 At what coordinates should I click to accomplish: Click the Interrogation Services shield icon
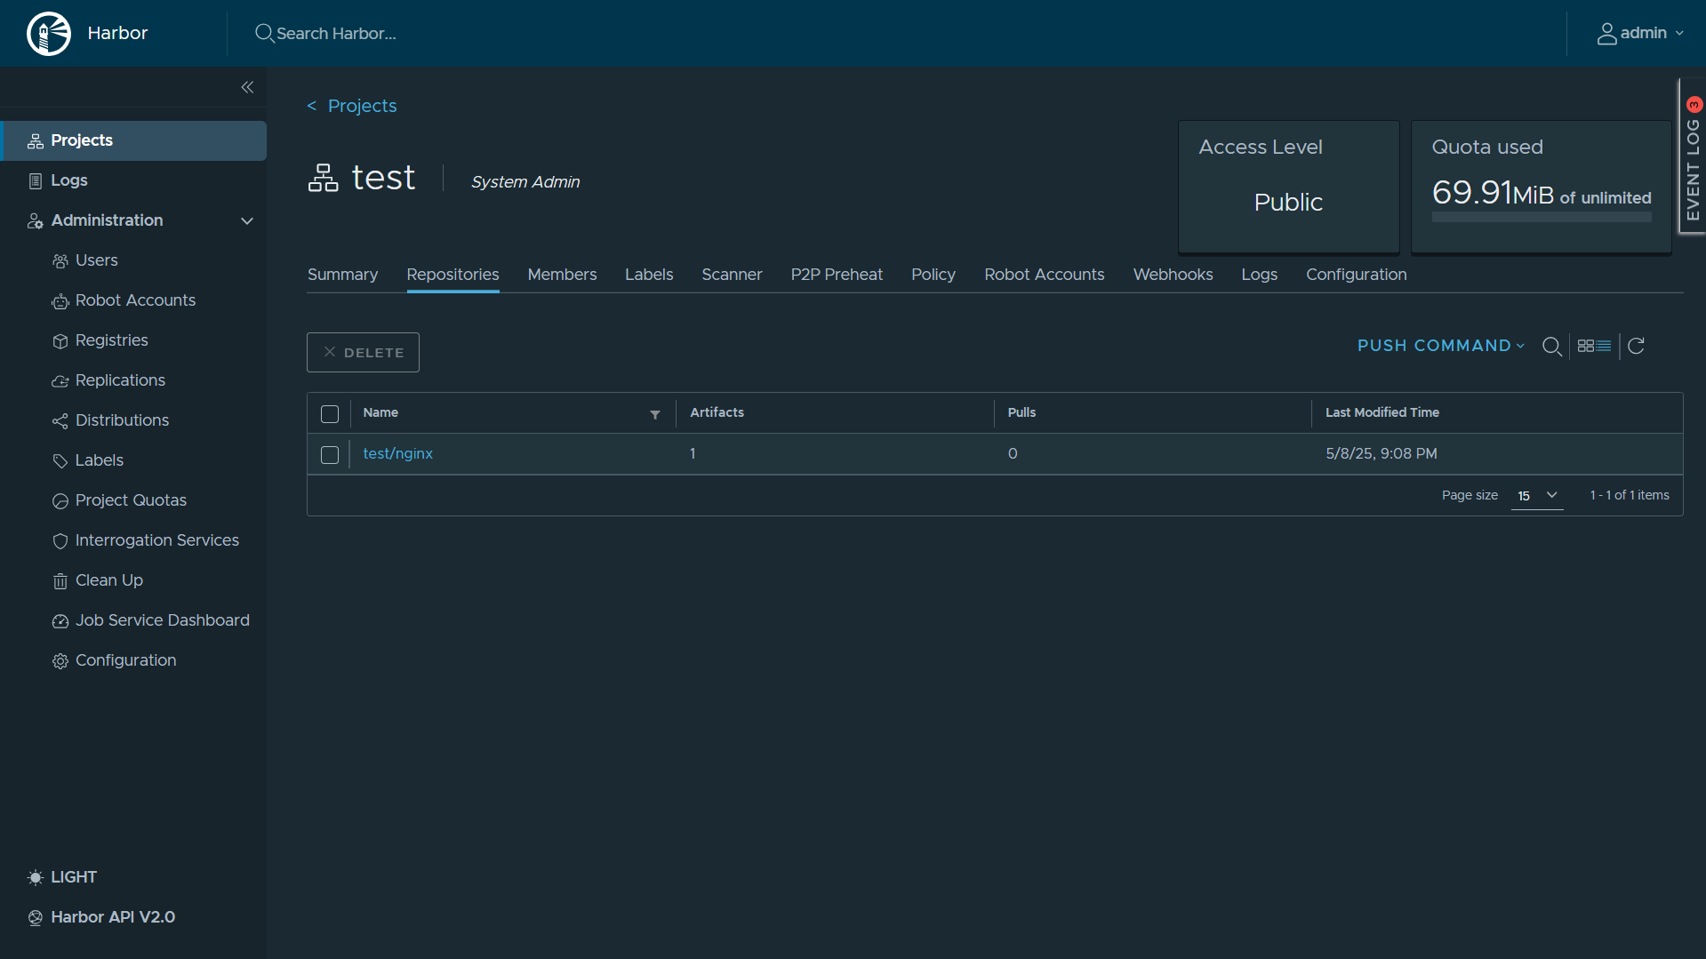pyautogui.click(x=60, y=541)
